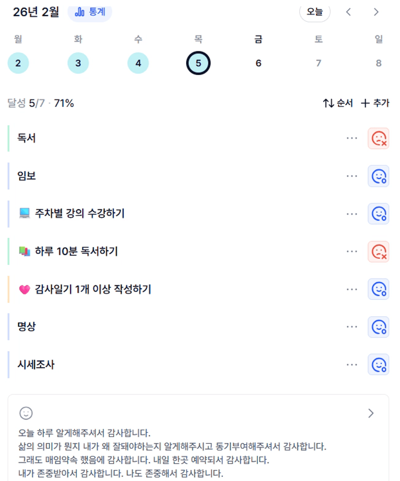Open options menu for 시세조사
Screen dimensions: 400x481
352,364
